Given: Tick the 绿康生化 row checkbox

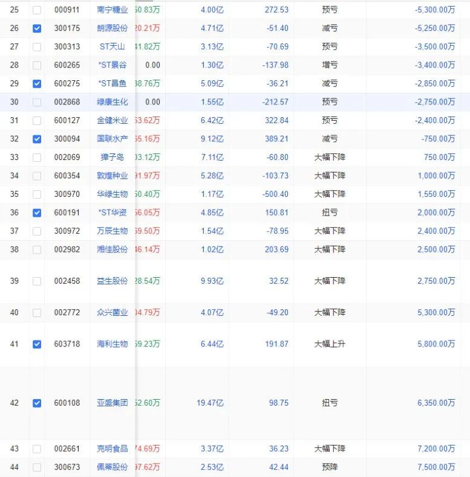Looking at the screenshot, I should [x=37, y=102].
